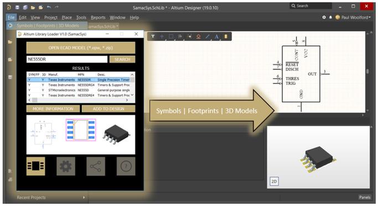Select the OUT pin label on symbol
This screenshot has height=206, width=378.
click(312, 74)
